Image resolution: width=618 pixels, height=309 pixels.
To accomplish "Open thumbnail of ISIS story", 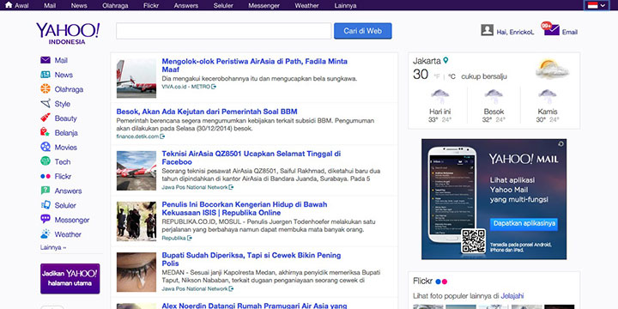I will pos(136,221).
